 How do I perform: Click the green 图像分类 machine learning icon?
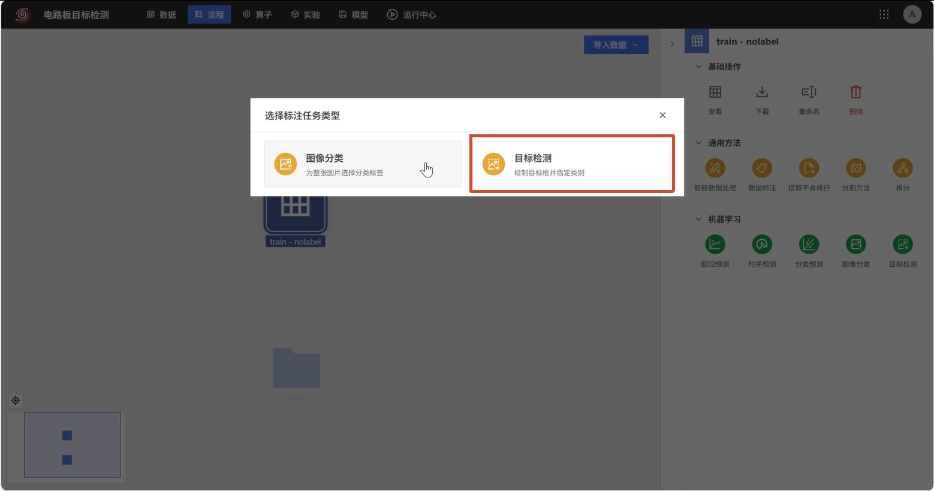[x=856, y=244]
